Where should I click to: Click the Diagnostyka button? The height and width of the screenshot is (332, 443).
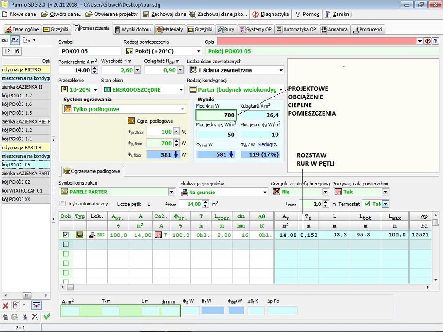[270, 14]
